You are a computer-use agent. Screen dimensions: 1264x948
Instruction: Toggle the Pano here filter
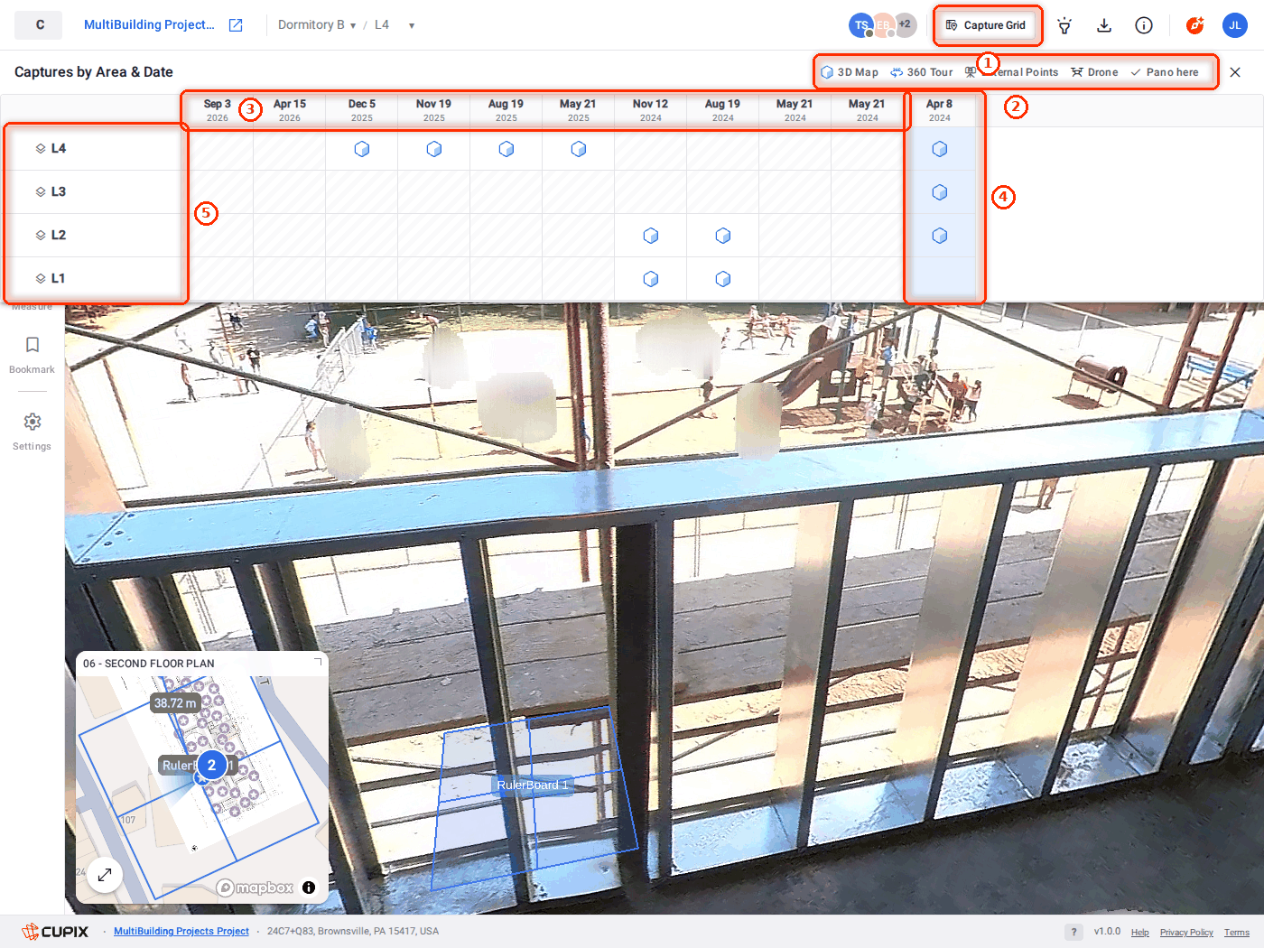point(1165,72)
